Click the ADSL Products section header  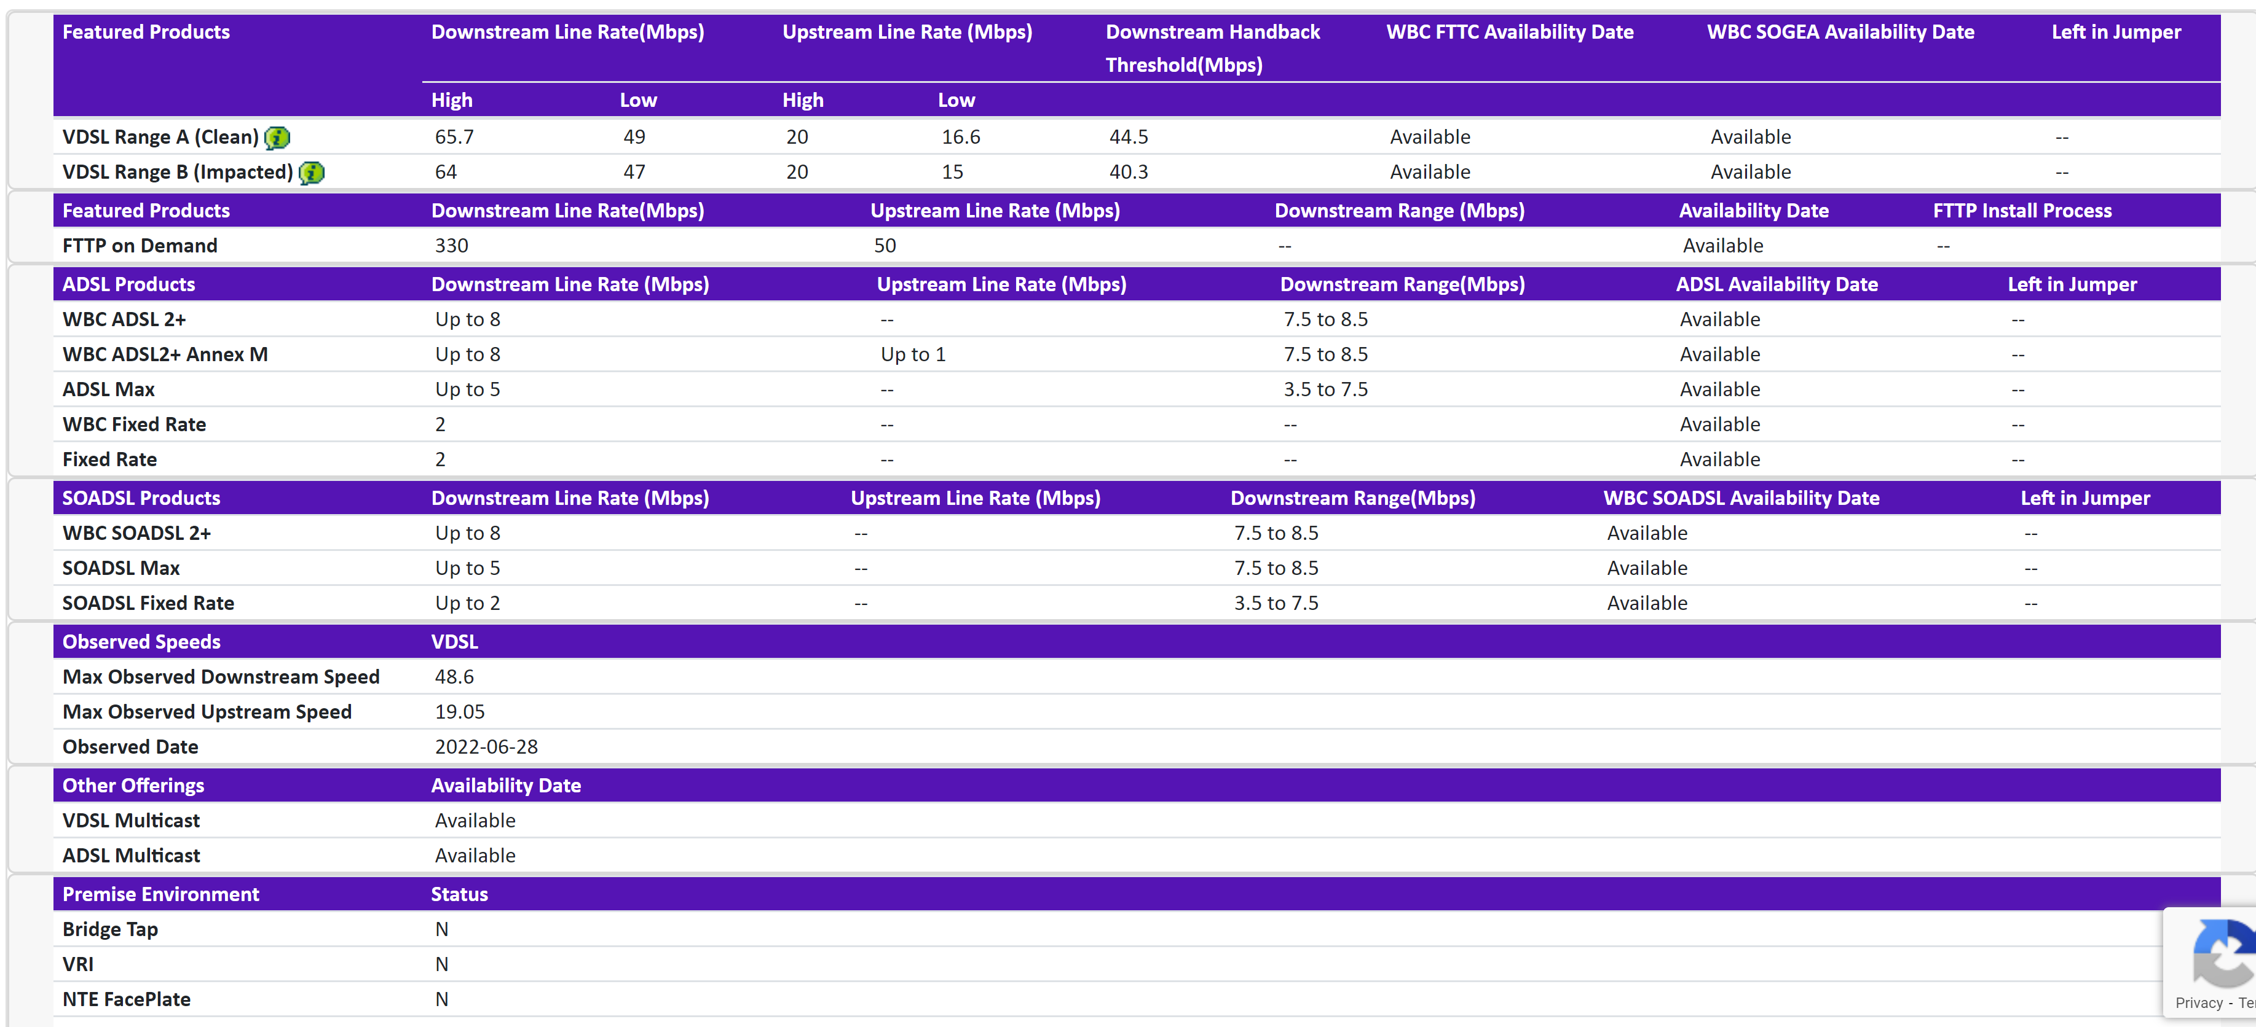pos(128,283)
